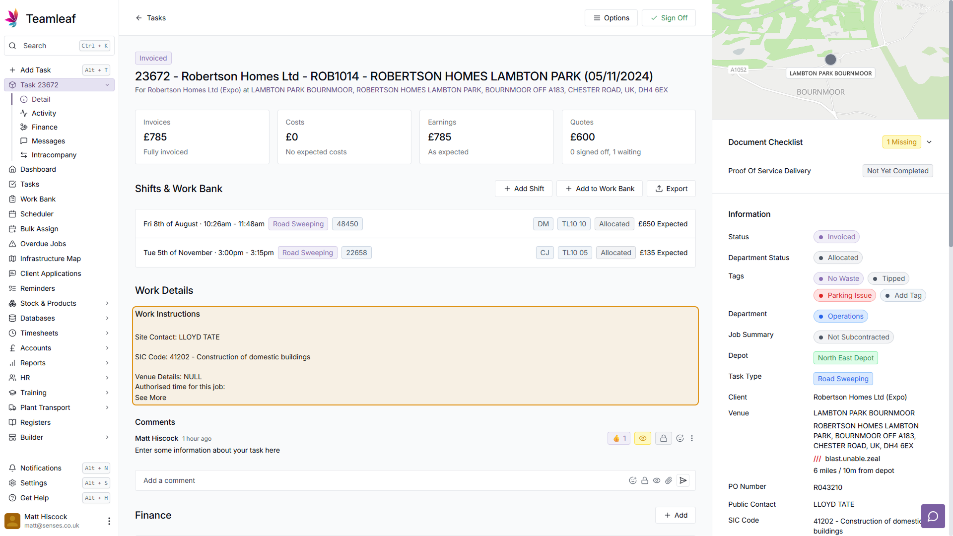Toggle visibility eye in new comment box
Screen dimensions: 953x536
pos(657,480)
